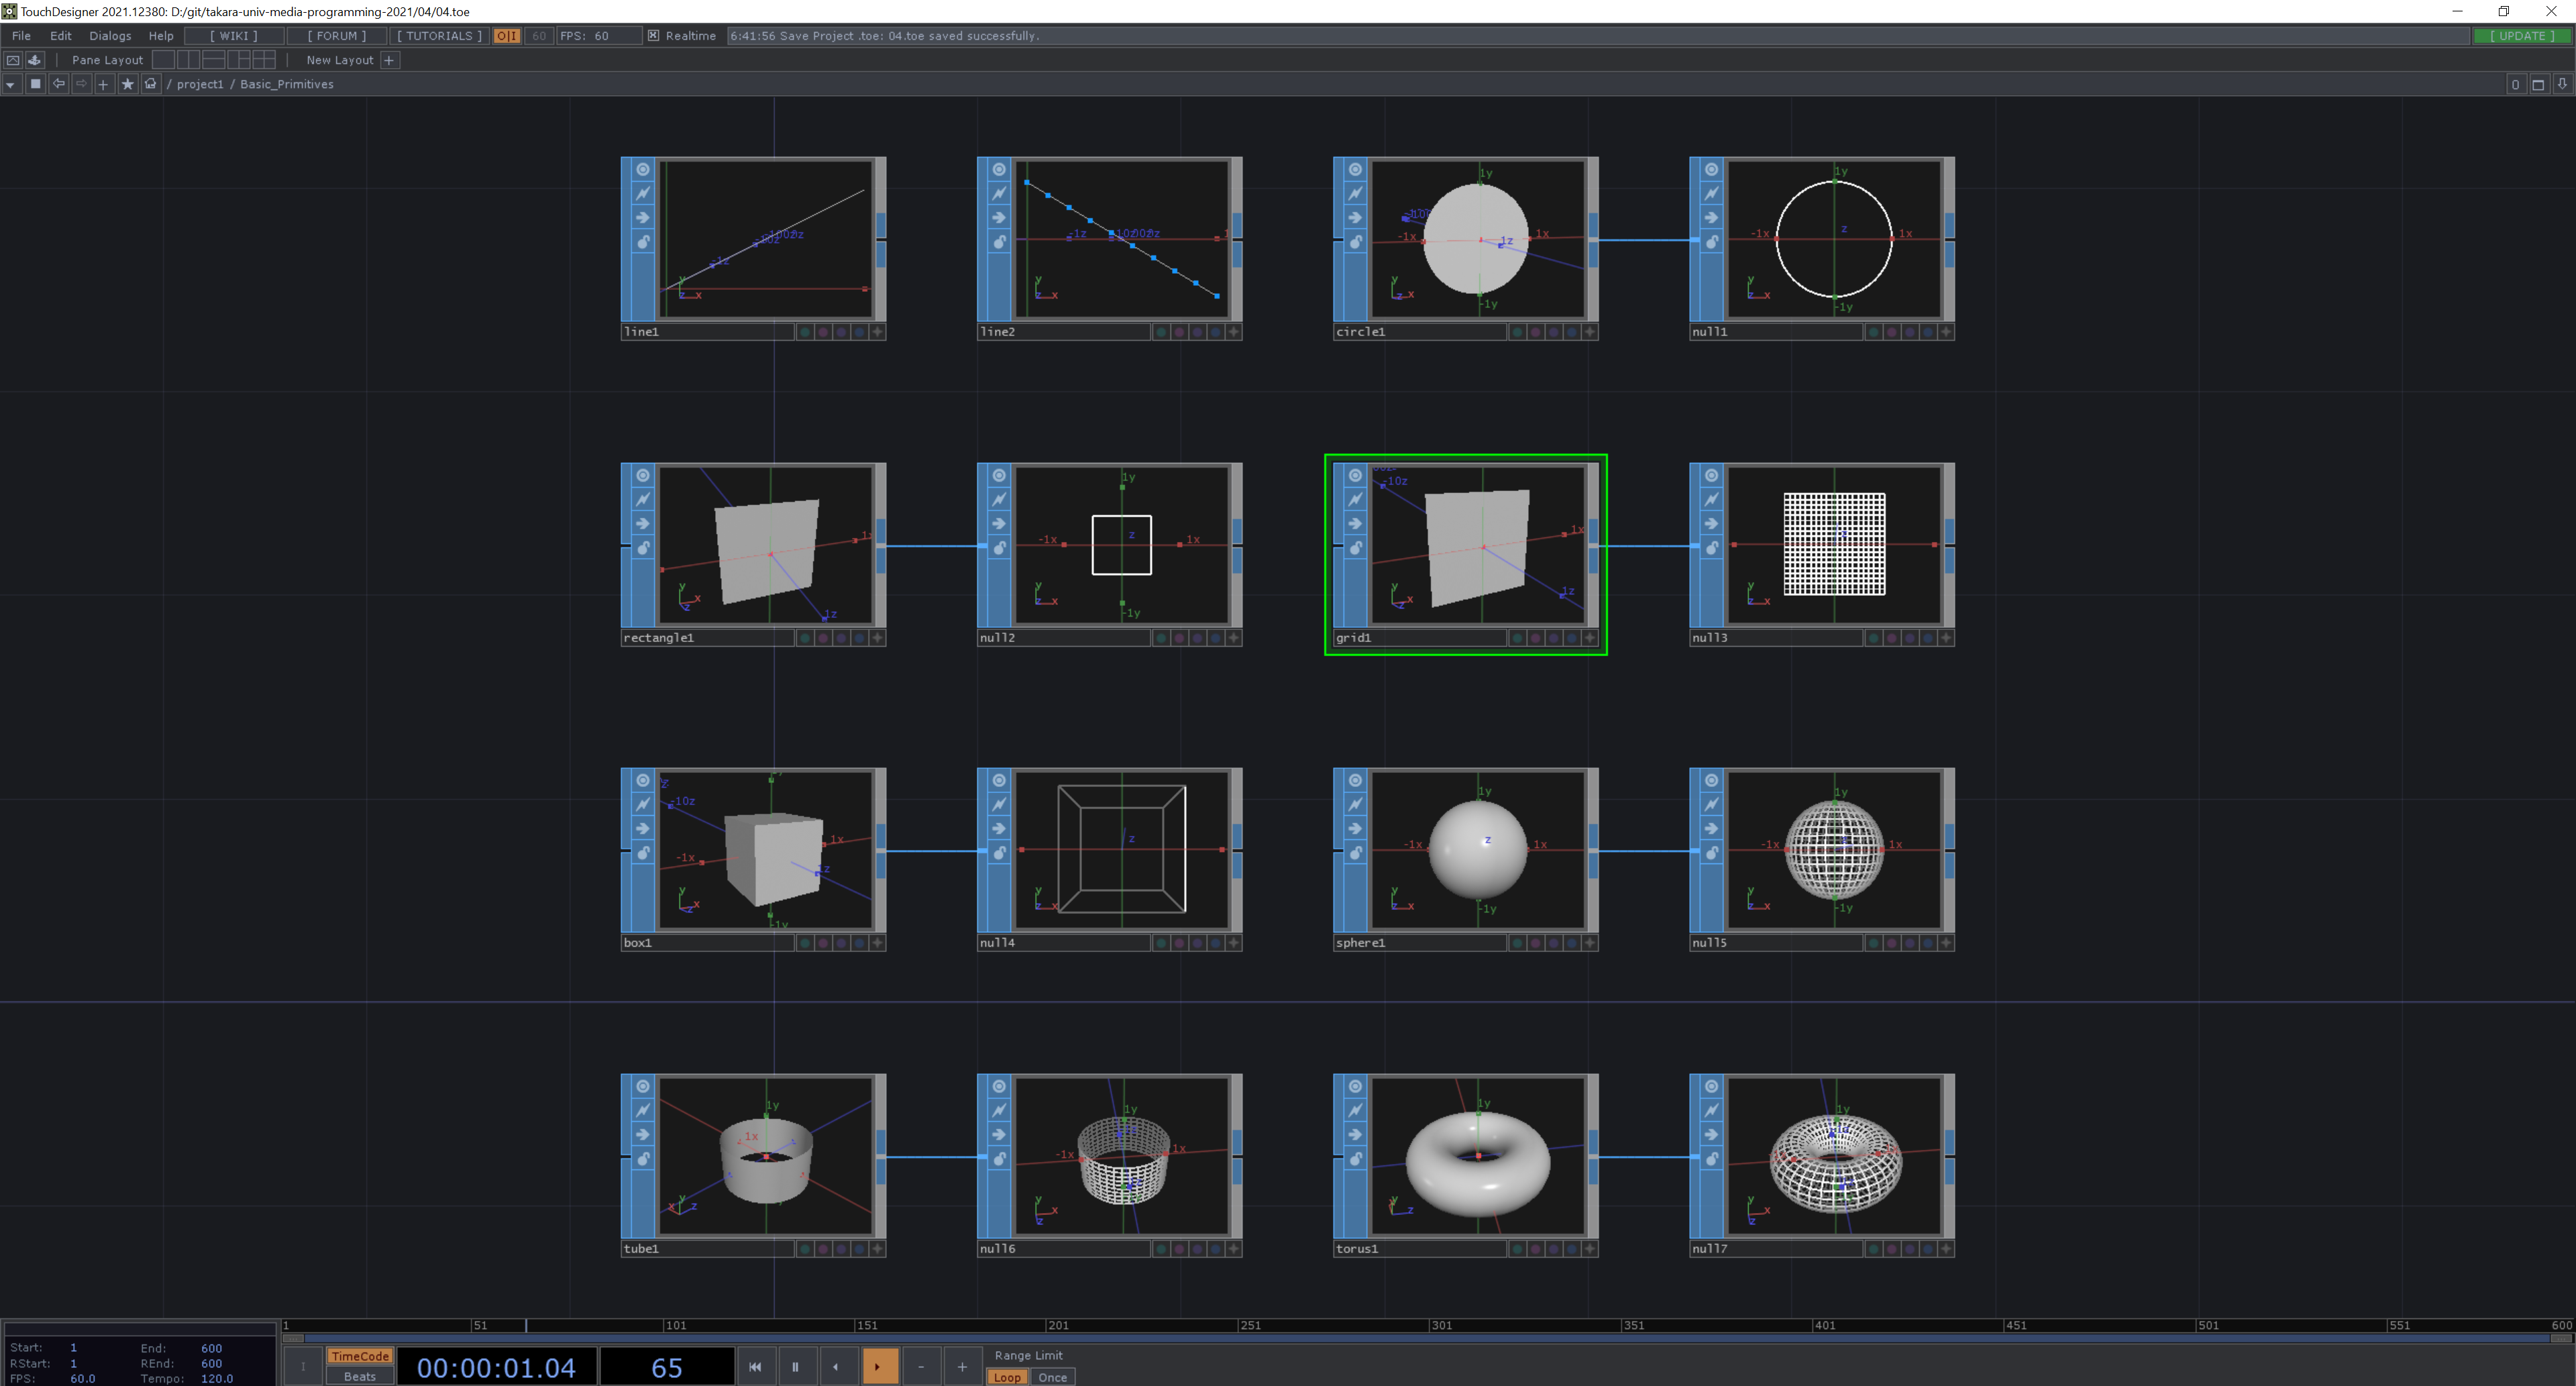Switch range limit to Once
The height and width of the screenshot is (1386, 2576).
click(x=1052, y=1377)
